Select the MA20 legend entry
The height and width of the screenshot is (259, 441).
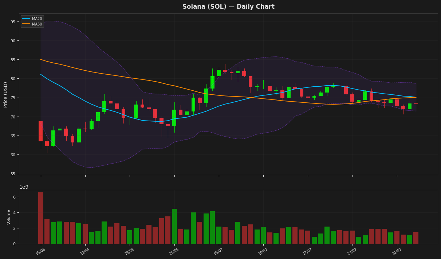pyautogui.click(x=32, y=19)
